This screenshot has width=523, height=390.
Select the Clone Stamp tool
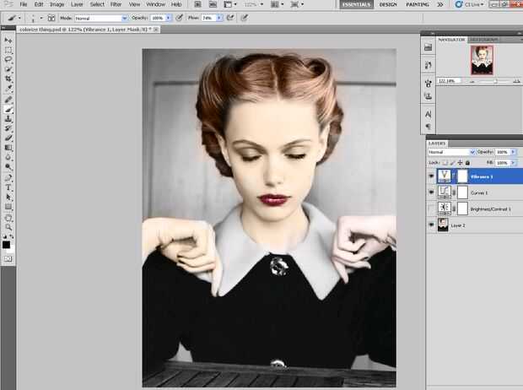point(8,119)
